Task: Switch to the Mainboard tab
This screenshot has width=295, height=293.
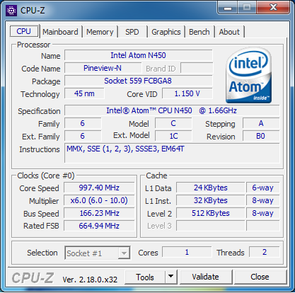Action: (60, 32)
